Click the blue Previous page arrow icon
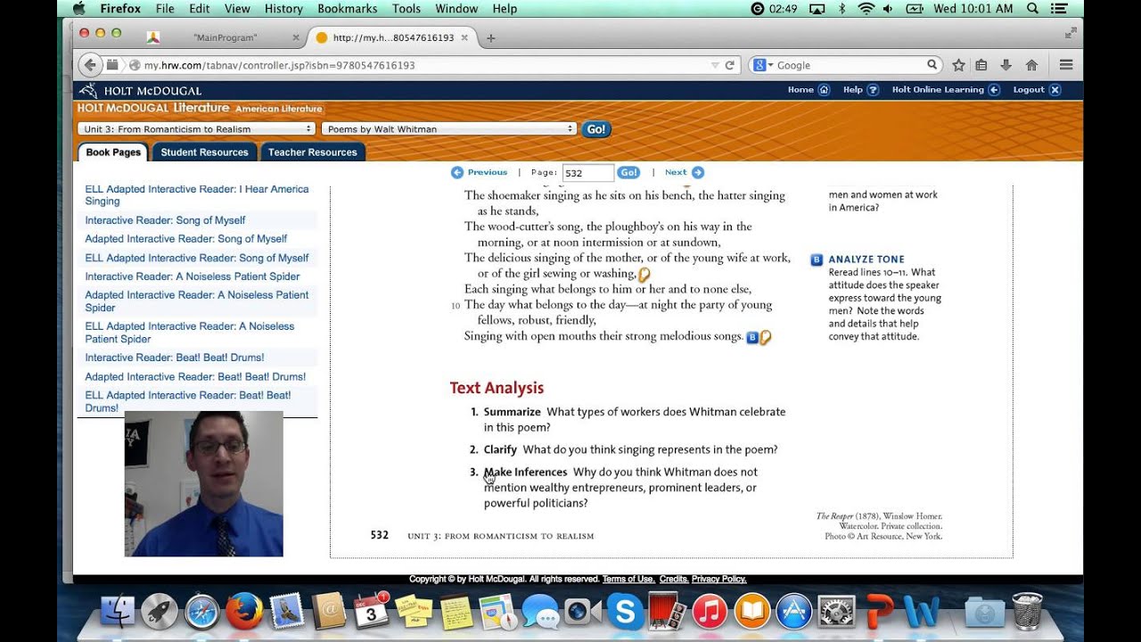This screenshot has height=642, width=1141. click(457, 172)
